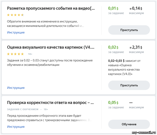Open Инструкция link for picture quality task

tap(16, 88)
